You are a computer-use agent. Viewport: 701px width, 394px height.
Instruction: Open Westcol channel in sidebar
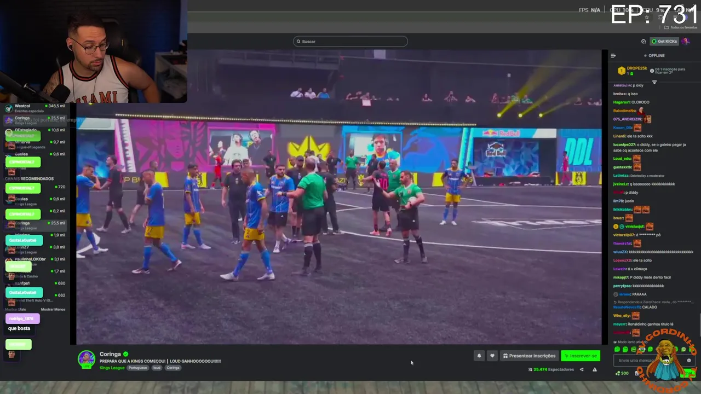[x=36, y=108]
